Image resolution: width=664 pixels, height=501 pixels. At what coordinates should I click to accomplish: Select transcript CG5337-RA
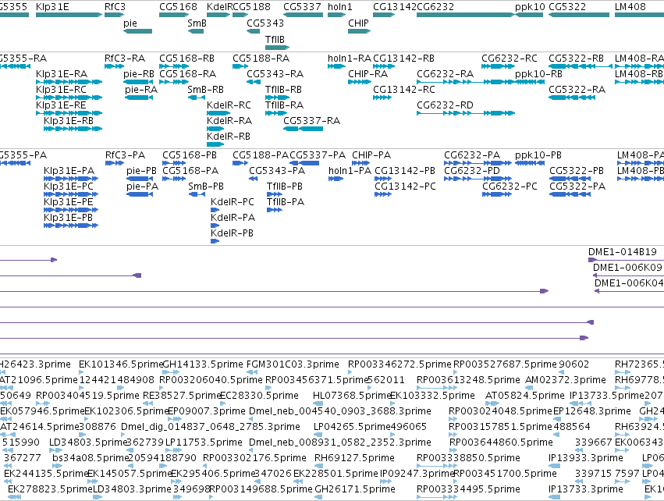(304, 129)
